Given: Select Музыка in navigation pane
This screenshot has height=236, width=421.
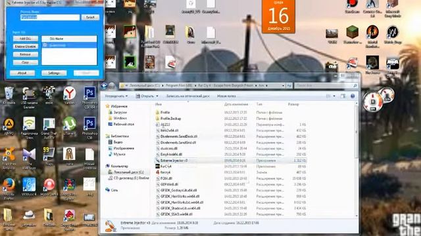Looking at the screenshot, I should click(119, 154).
